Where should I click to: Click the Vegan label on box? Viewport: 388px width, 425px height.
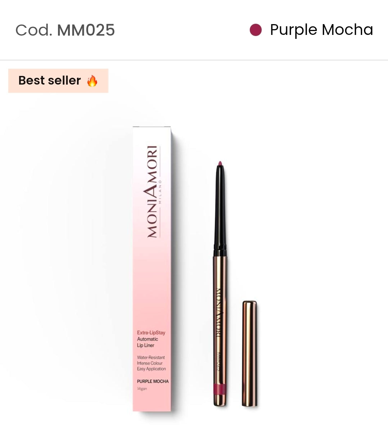142,389
